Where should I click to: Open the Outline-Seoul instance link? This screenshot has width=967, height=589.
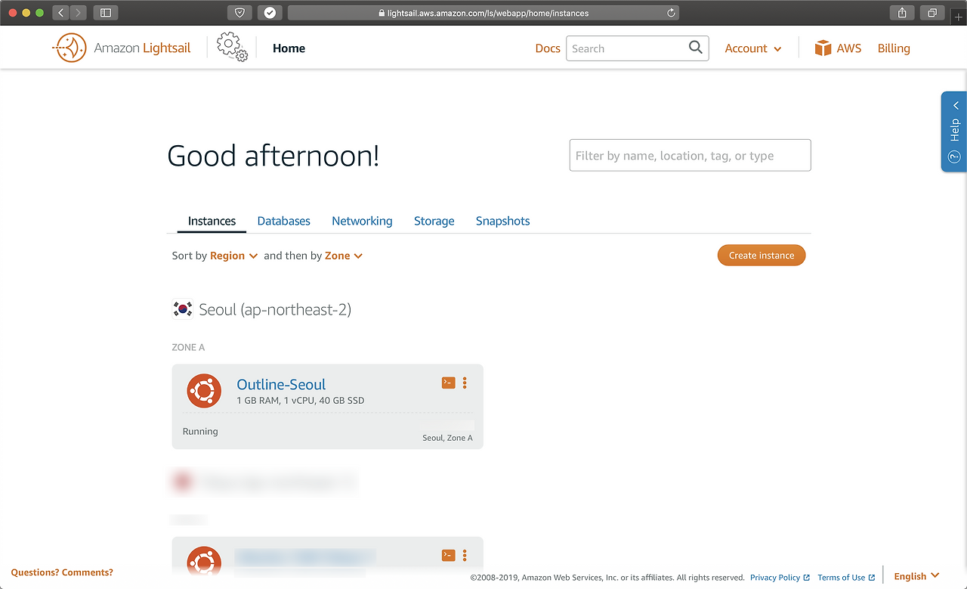pyautogui.click(x=281, y=384)
